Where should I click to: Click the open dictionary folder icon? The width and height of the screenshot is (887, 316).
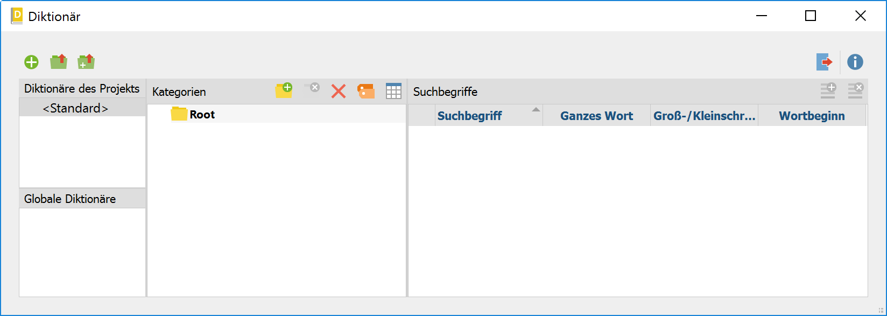(x=59, y=62)
